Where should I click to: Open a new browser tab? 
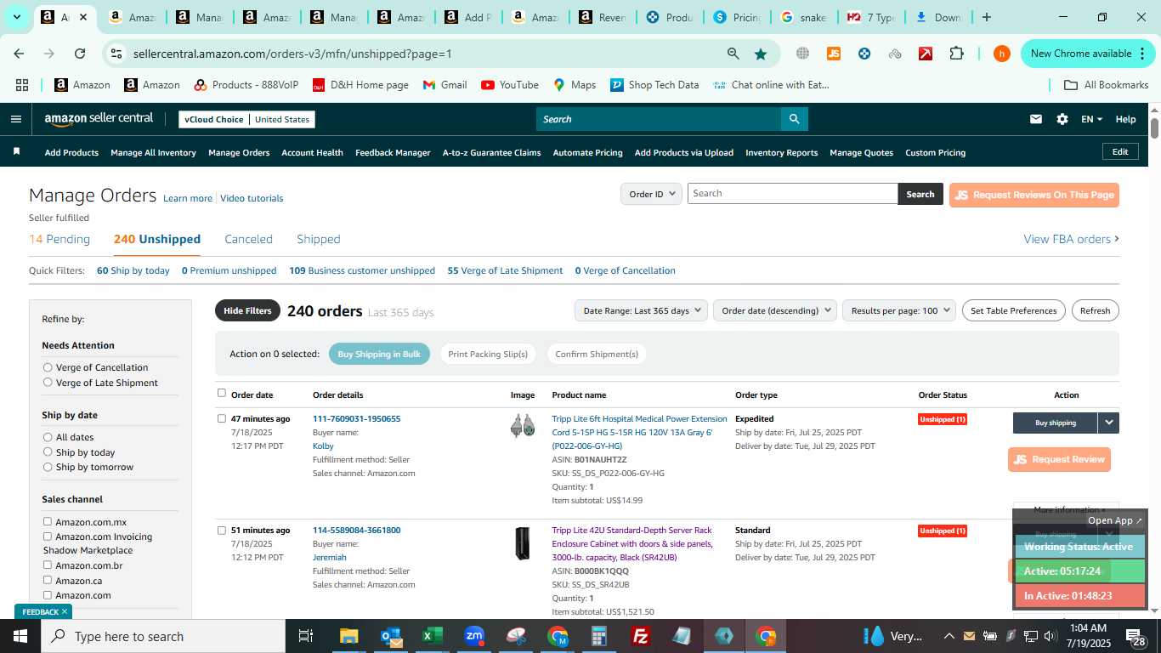pos(986,17)
